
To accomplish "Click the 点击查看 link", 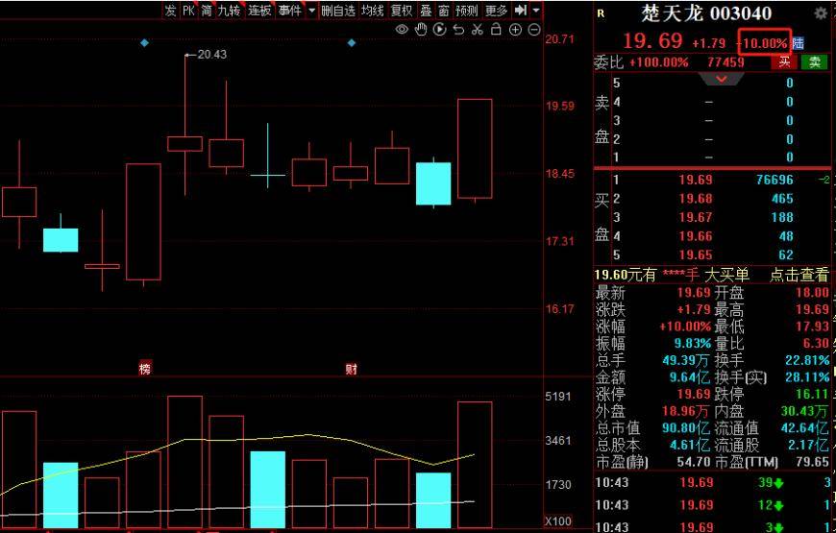I will [799, 275].
